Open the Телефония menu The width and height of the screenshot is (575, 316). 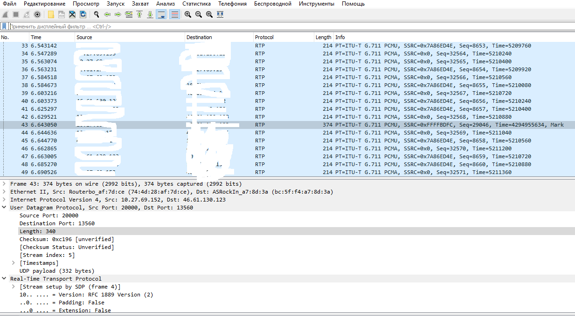232,4
